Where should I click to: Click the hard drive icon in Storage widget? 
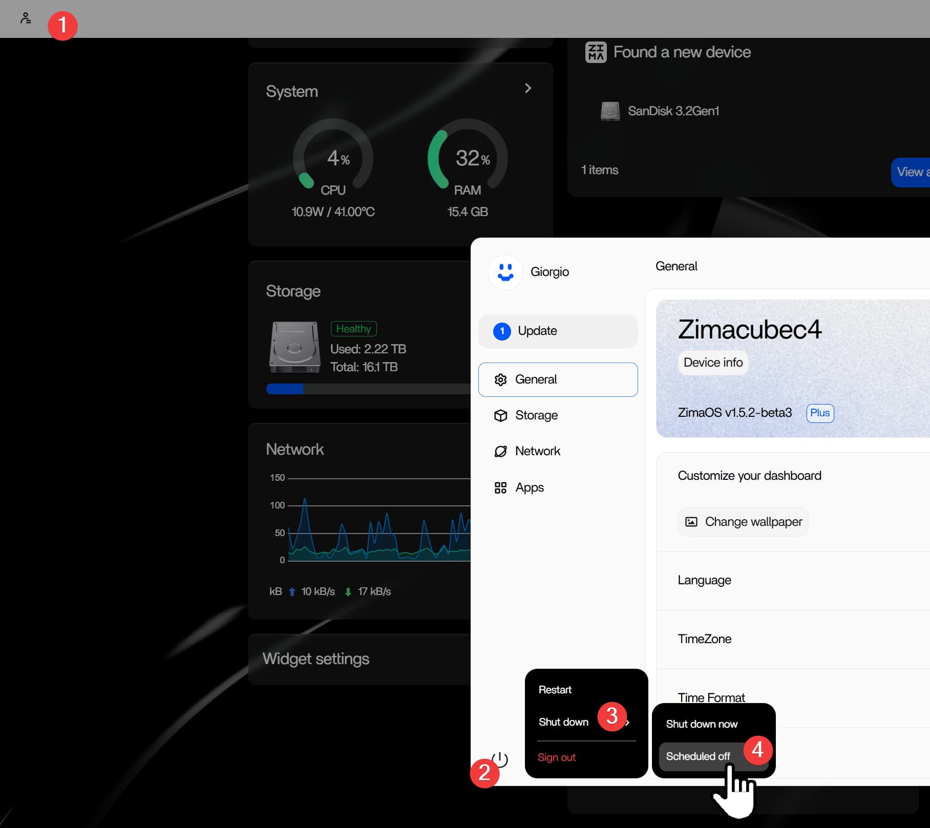click(294, 347)
